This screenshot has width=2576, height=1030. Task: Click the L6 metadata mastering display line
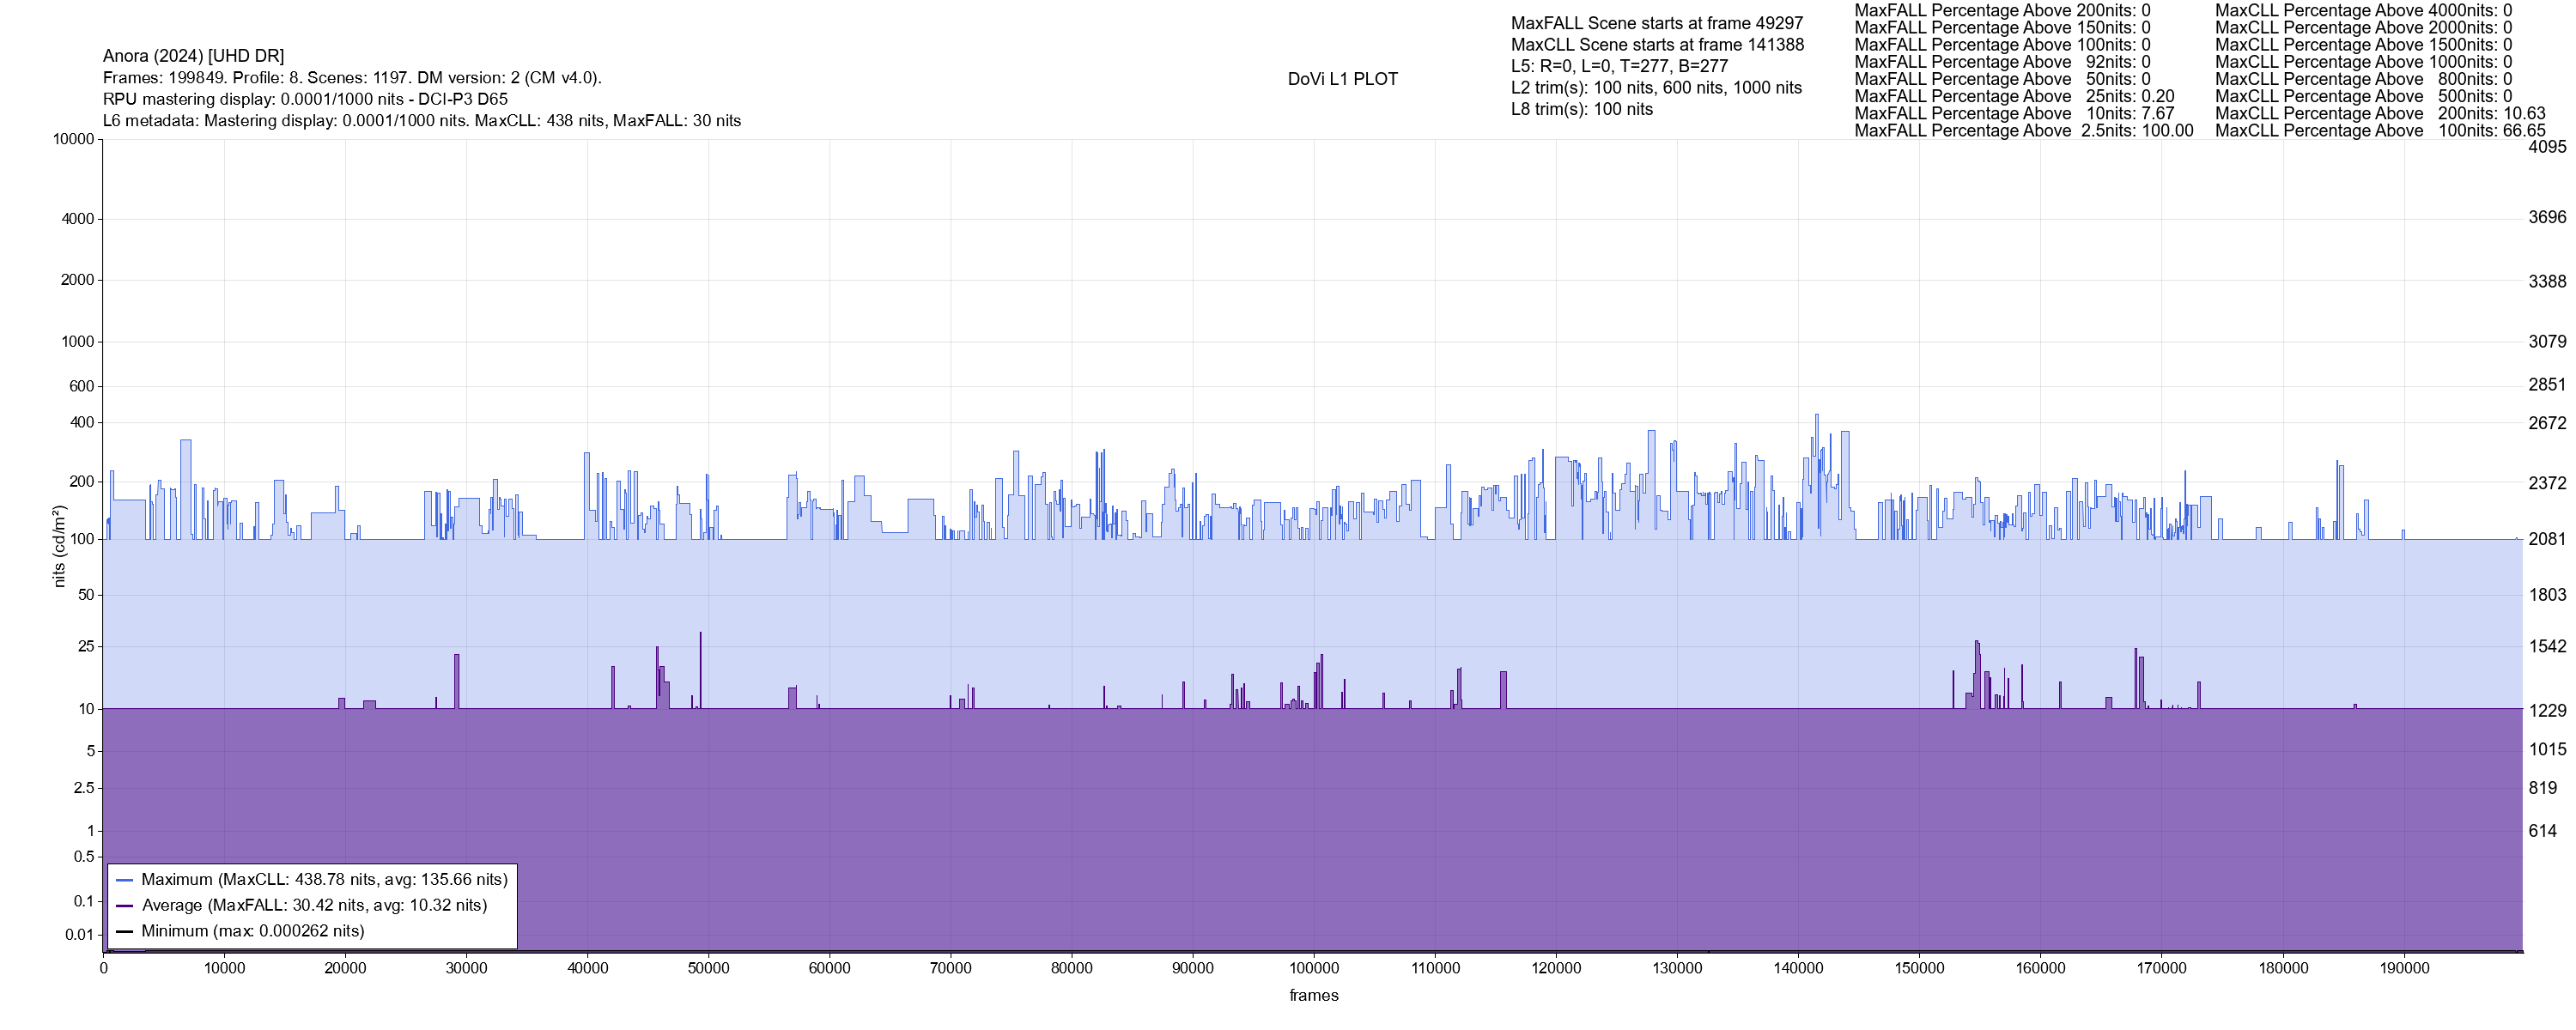[x=421, y=121]
